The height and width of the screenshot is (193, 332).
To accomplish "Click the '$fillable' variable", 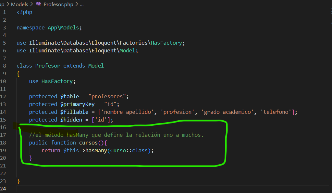I will (74, 112).
